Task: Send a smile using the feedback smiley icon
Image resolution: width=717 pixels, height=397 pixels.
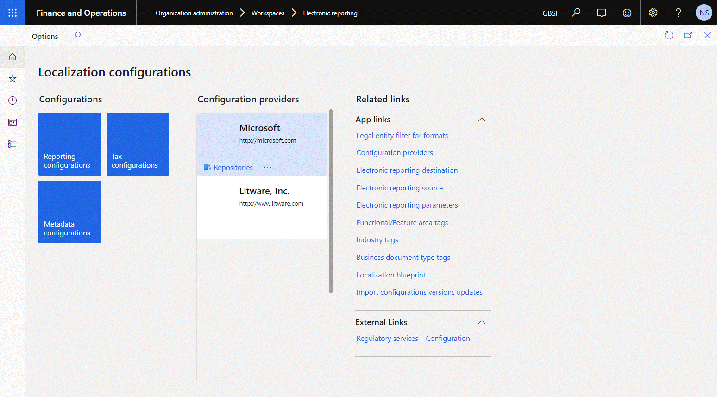Action: tap(627, 13)
